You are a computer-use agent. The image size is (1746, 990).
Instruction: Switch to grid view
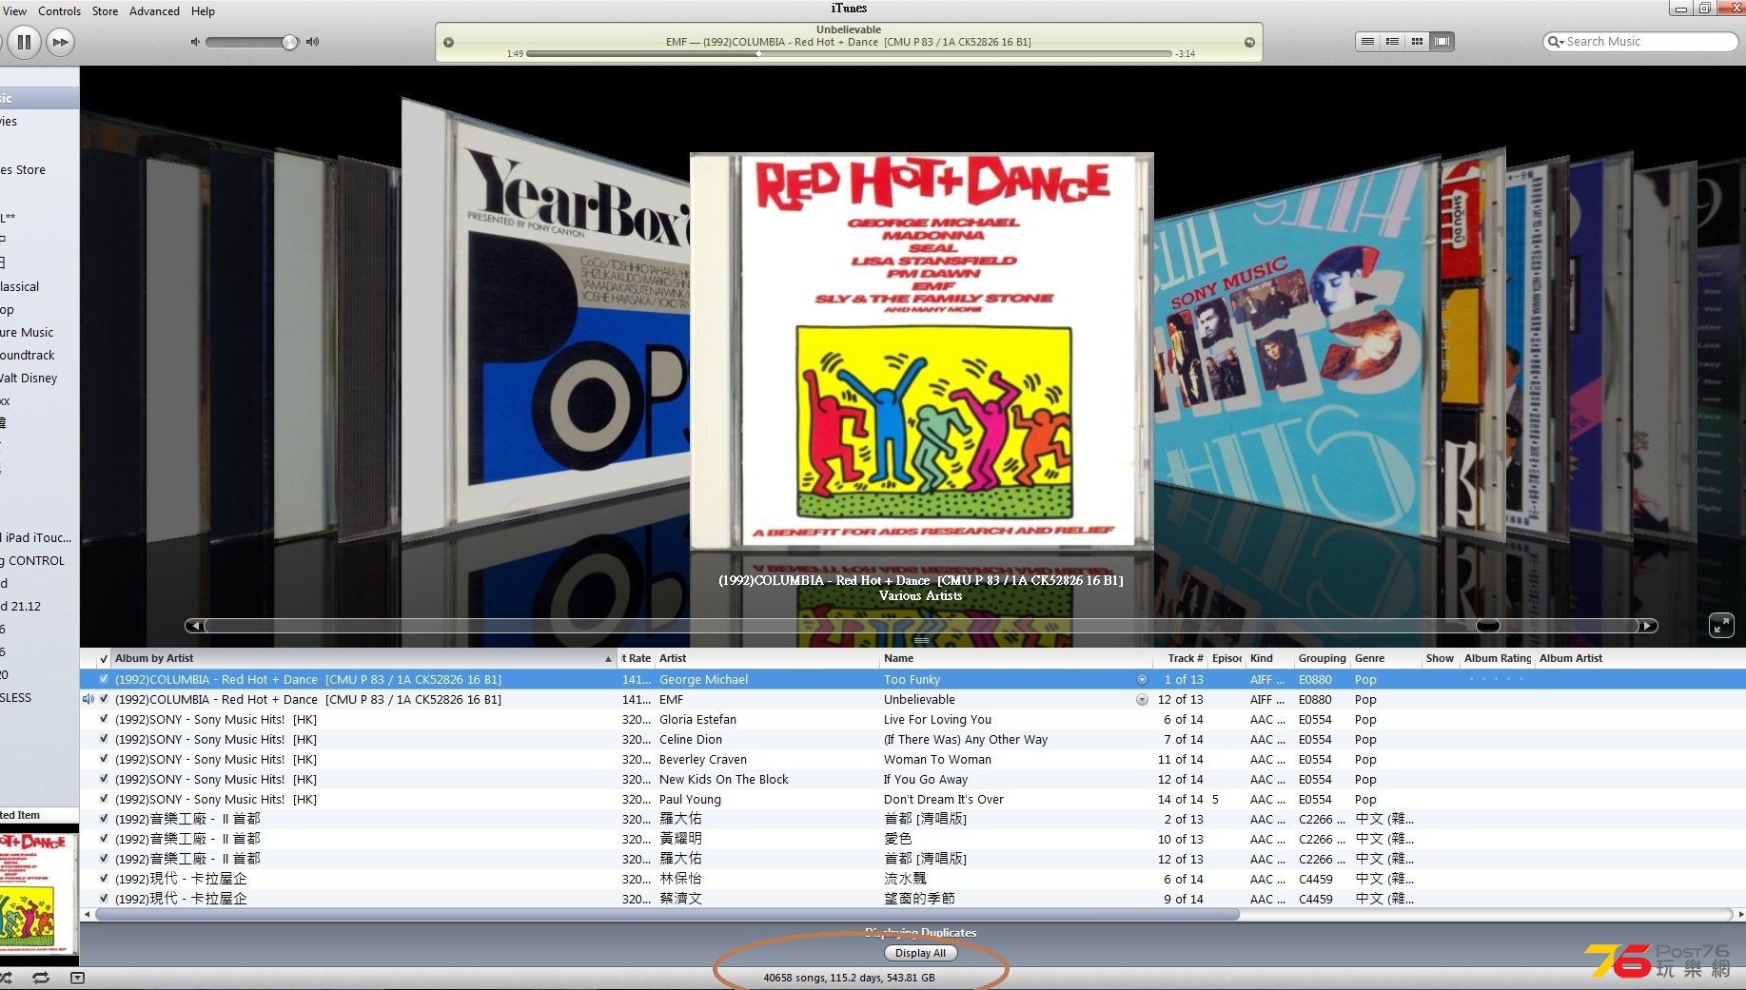pos(1417,42)
